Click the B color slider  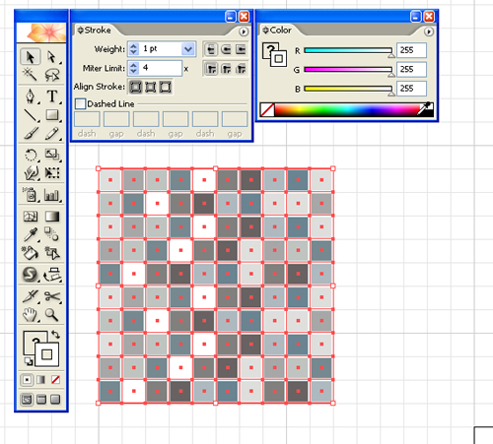pos(348,89)
